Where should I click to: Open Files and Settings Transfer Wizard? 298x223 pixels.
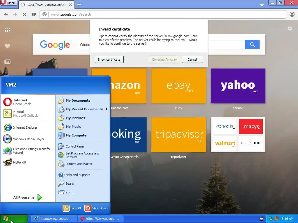tap(28, 151)
